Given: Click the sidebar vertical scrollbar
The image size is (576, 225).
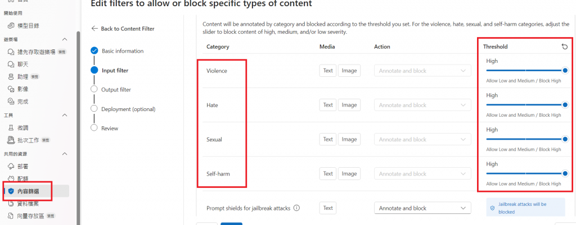Looking at the screenshot, I should coord(78,112).
